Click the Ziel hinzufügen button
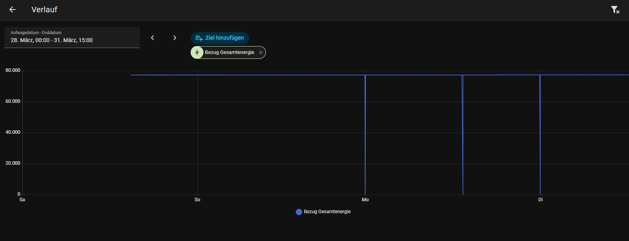 click(220, 38)
